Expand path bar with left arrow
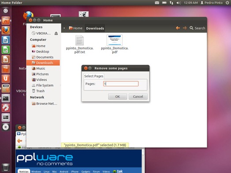This screenshot has width=231, height=173. pyautogui.click(x=64, y=28)
